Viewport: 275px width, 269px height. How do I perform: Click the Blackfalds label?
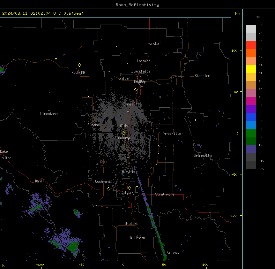click(141, 71)
